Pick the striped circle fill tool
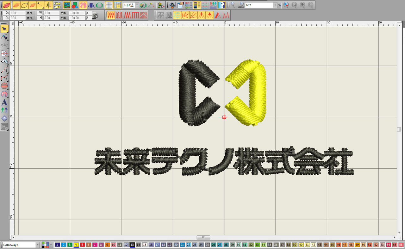 coord(4,86)
